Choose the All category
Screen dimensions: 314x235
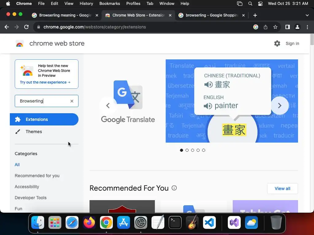[17, 165]
